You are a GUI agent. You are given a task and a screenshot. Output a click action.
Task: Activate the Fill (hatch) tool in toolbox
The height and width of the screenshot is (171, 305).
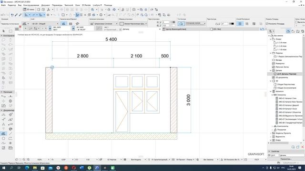3,133
